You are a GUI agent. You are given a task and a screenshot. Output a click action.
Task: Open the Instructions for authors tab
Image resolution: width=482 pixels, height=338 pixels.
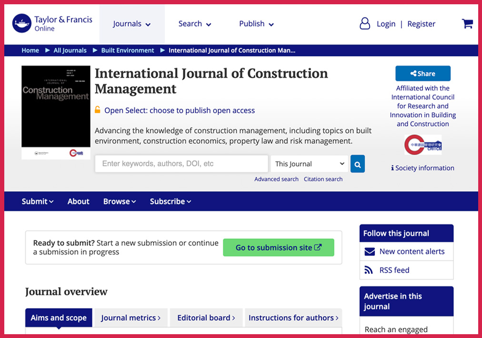point(293,318)
